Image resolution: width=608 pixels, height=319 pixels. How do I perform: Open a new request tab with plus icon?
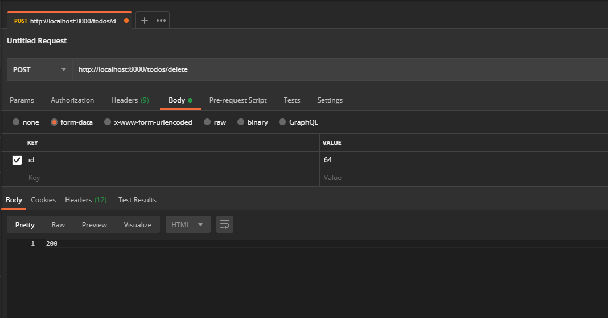click(144, 21)
